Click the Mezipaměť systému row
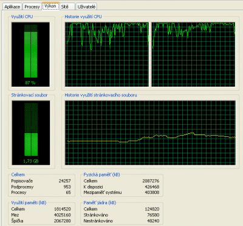The image size is (243, 226). point(122,192)
